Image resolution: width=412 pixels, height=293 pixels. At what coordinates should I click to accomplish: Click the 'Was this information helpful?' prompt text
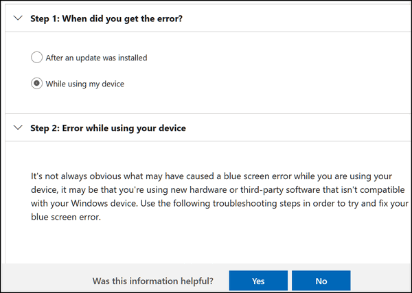point(153,281)
